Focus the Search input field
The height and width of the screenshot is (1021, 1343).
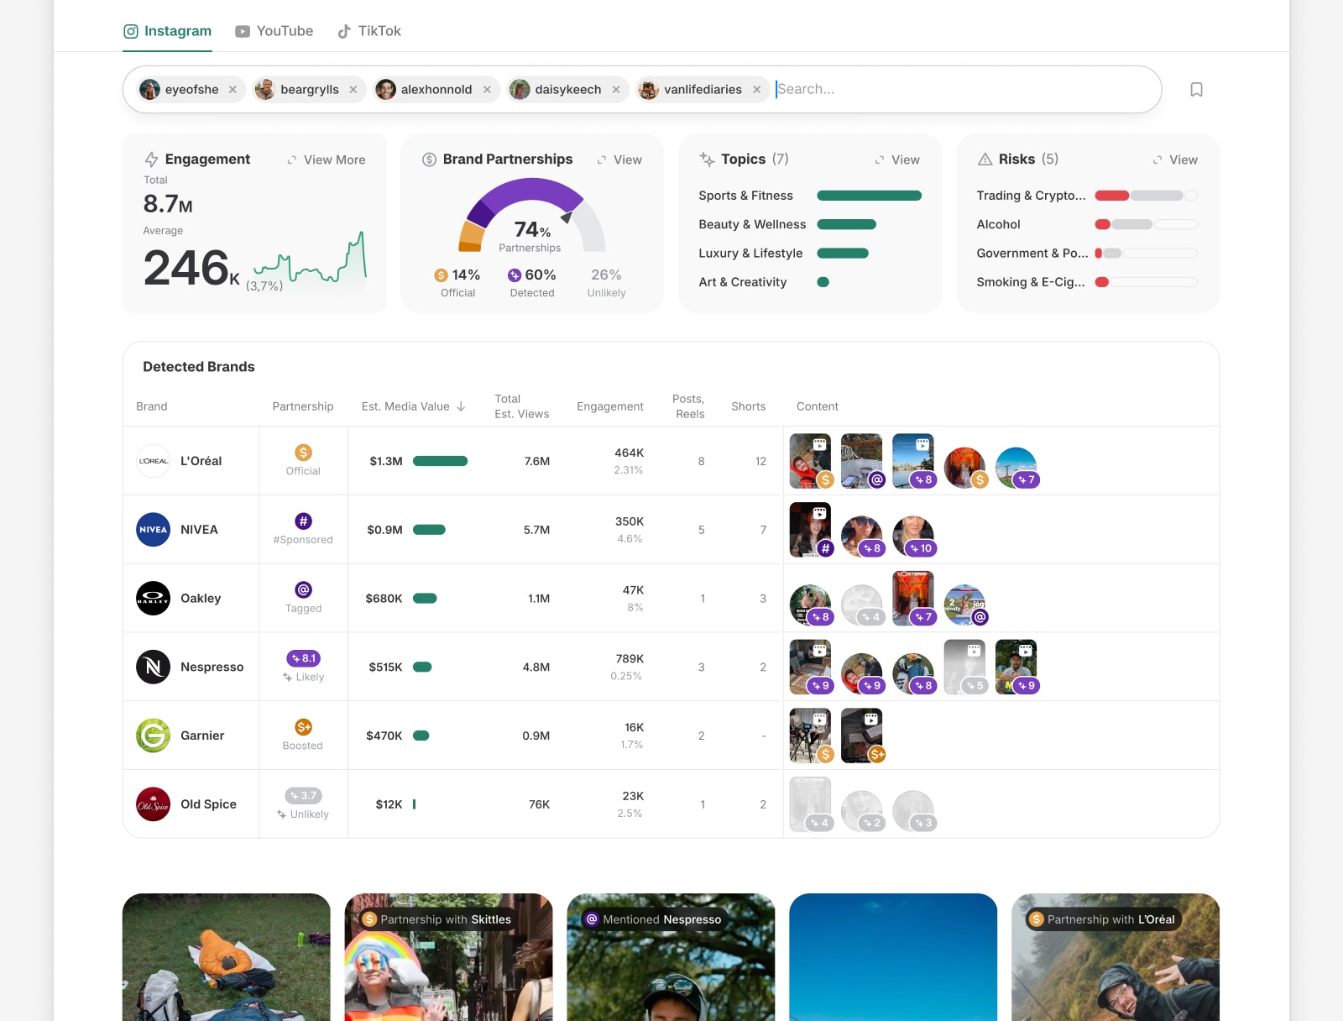coord(964,89)
